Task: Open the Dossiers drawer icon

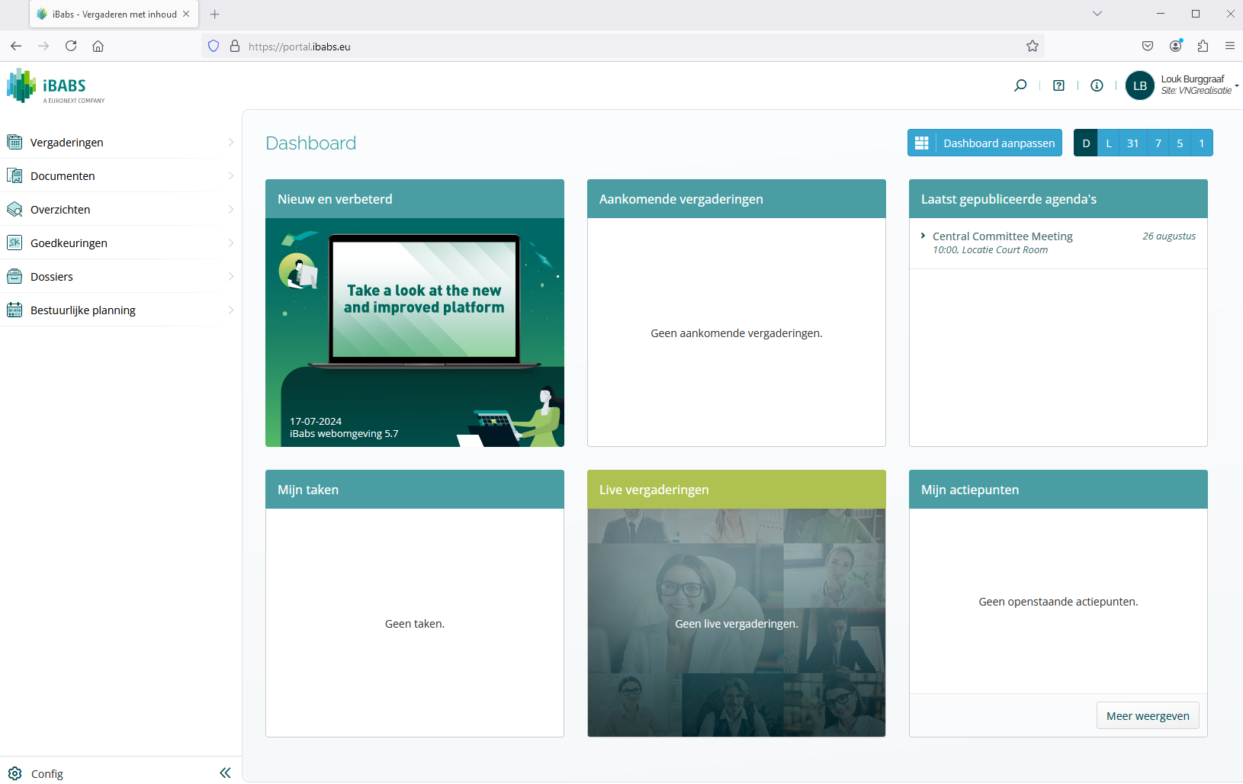Action: tap(14, 275)
